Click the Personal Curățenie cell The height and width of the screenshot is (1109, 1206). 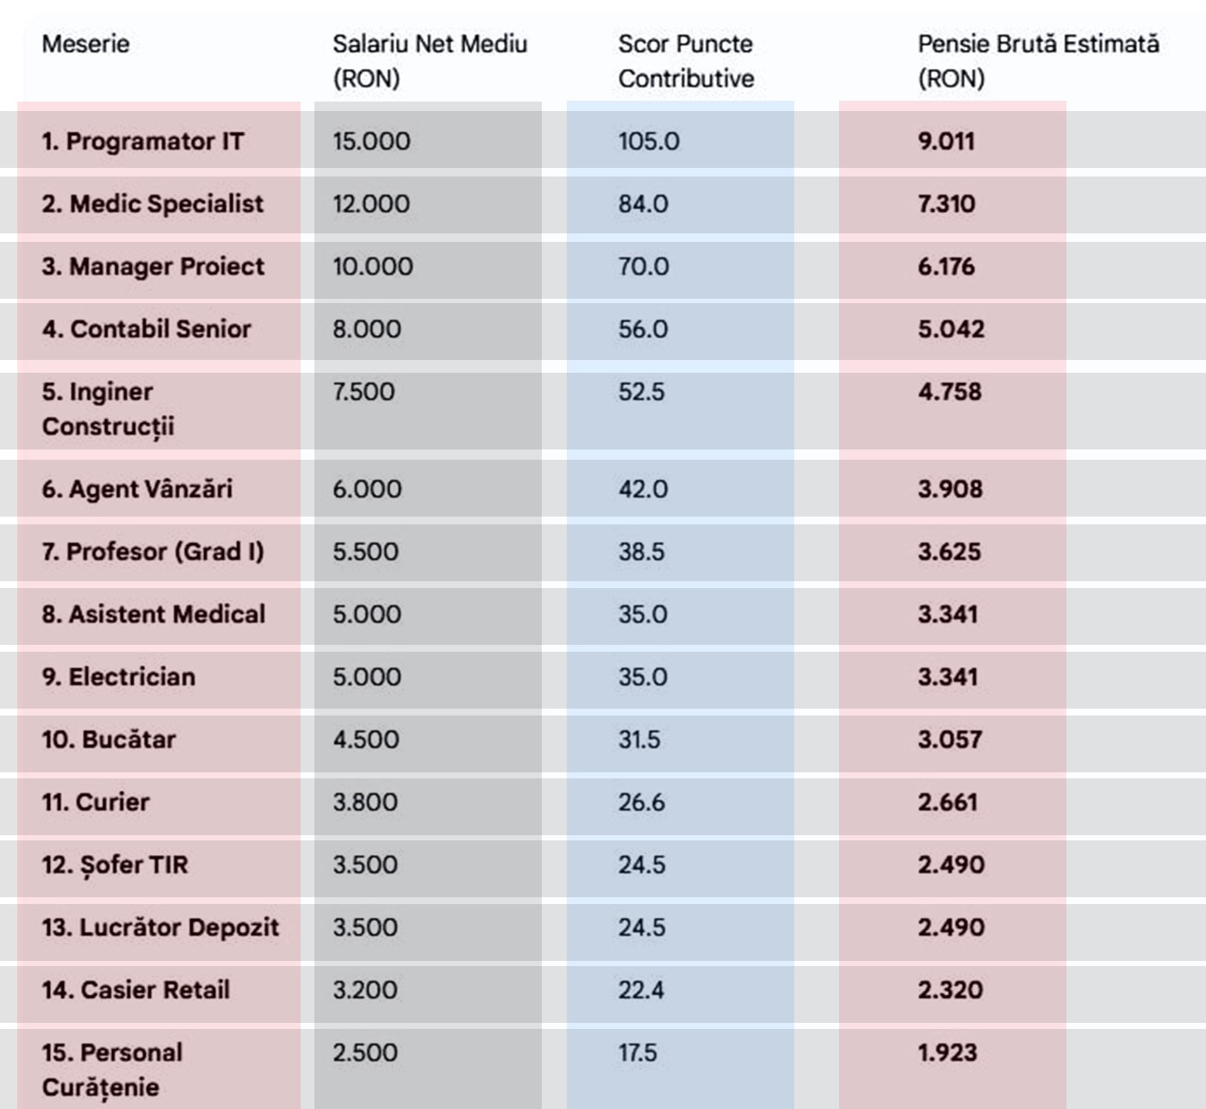112,1069
